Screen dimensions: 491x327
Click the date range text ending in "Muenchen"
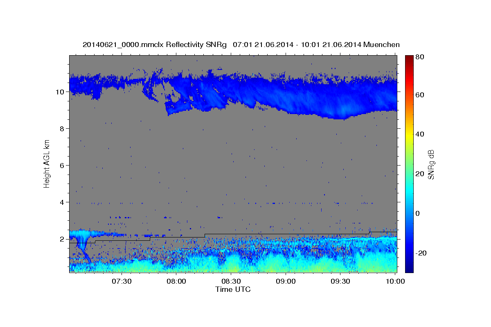[316, 45]
